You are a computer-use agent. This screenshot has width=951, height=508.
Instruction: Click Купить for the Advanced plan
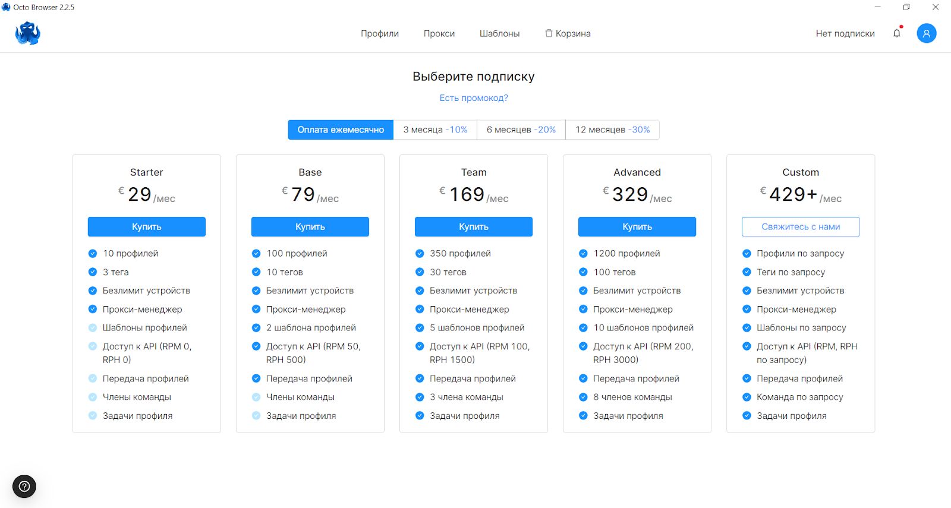[x=637, y=227]
